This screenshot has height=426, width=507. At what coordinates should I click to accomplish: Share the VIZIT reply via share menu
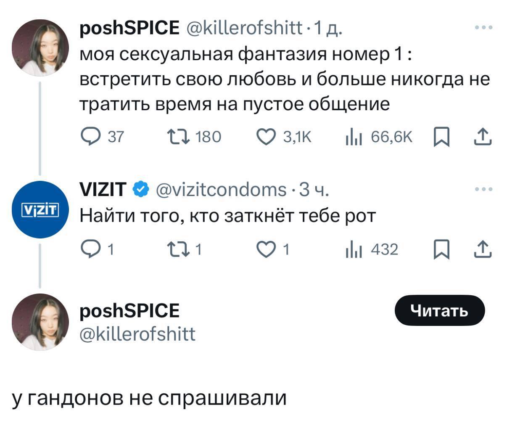coord(483,249)
